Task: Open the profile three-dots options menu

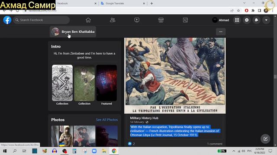Action: coord(221,32)
